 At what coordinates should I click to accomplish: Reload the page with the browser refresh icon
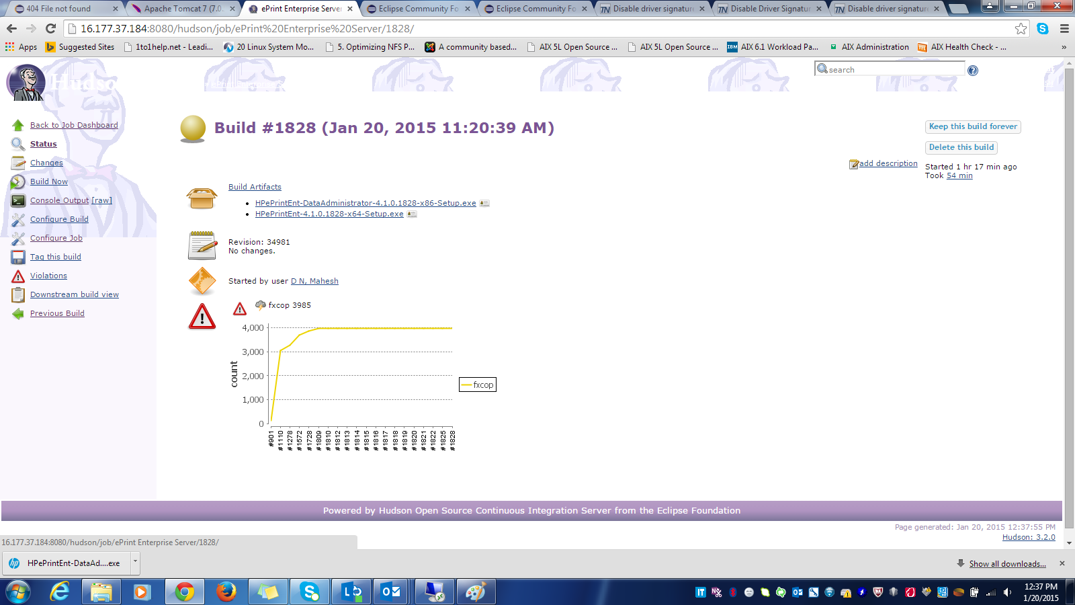[50, 29]
